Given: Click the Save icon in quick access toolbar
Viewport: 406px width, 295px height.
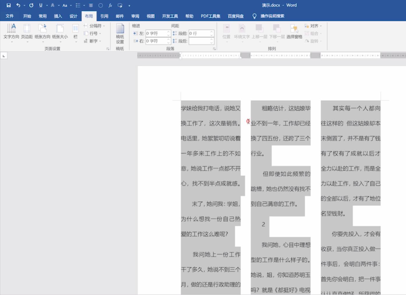Looking at the screenshot, I should tap(8, 5).
